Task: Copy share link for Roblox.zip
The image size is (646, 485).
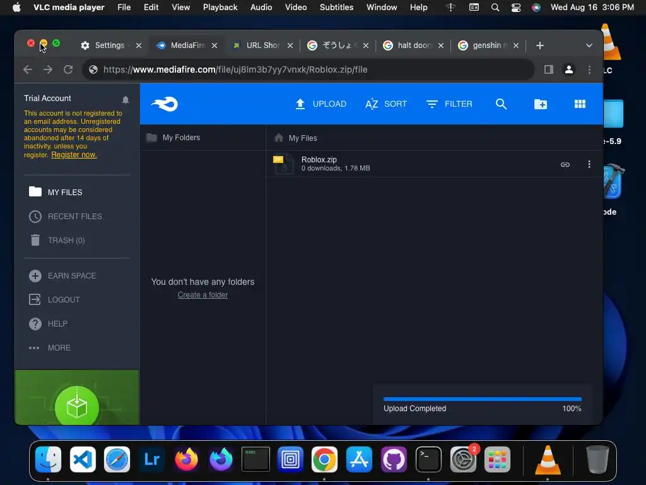Action: click(565, 165)
